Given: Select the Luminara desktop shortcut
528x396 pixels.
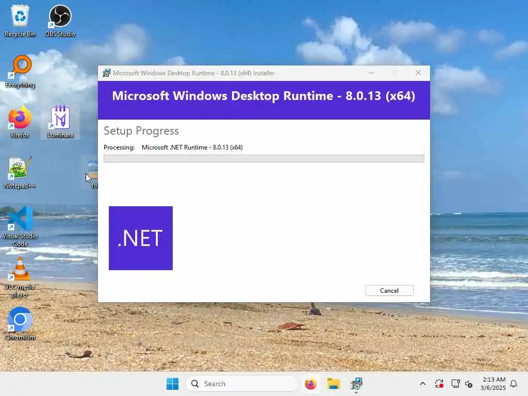Looking at the screenshot, I should pos(60,122).
